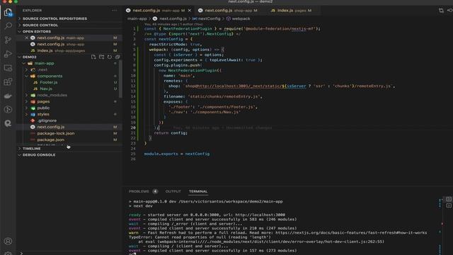Viewport: 453px width, 255px height.
Task: Open the Explorer view in activity bar
Action: [x=8, y=12]
